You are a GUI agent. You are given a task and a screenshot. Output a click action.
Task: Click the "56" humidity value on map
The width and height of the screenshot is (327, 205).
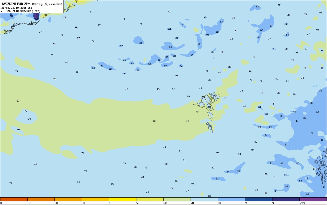[69, 6]
